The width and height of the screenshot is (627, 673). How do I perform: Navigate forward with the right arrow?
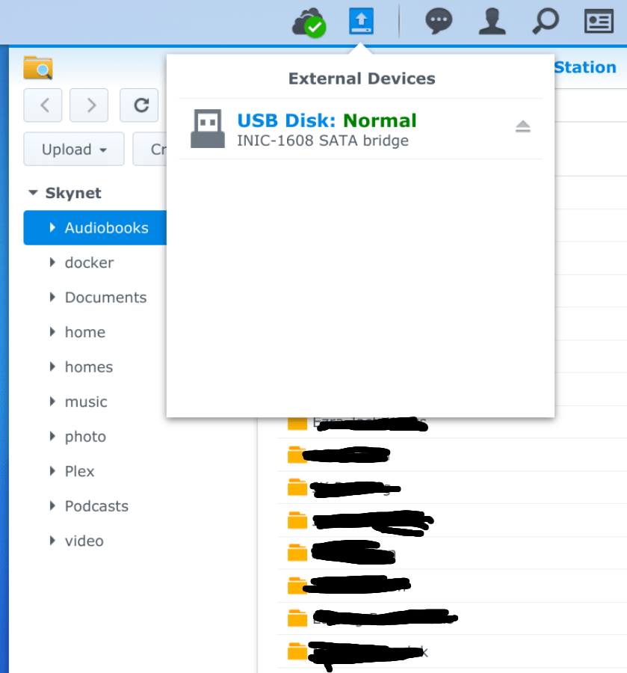point(88,105)
